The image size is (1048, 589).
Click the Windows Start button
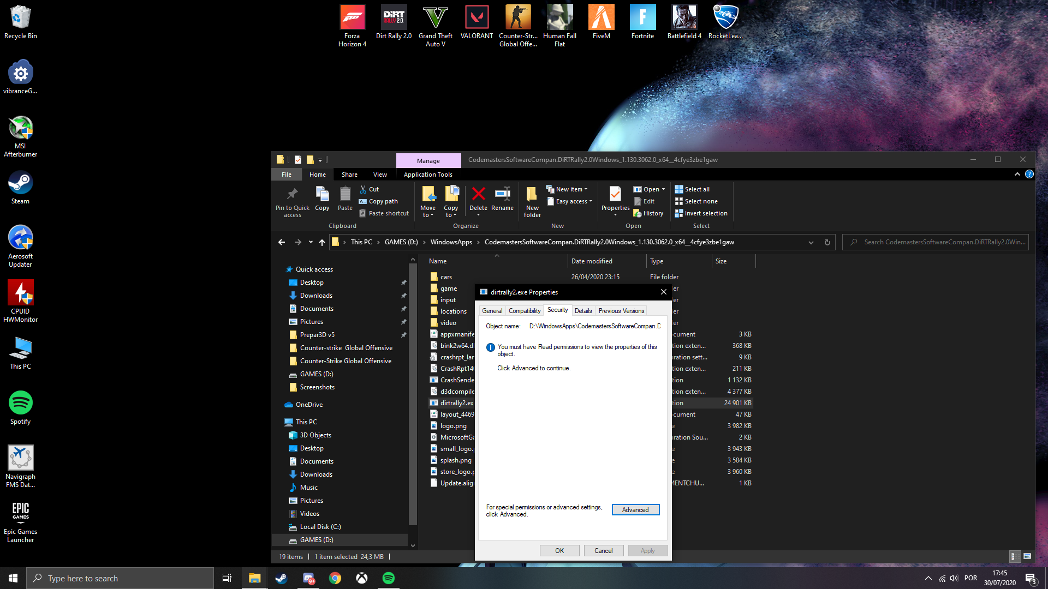point(13,578)
